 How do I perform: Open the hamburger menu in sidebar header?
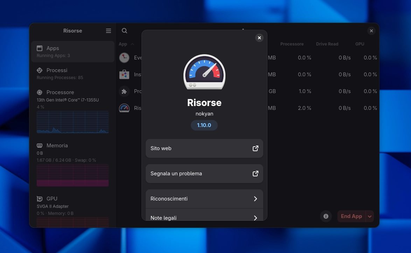pyautogui.click(x=109, y=31)
